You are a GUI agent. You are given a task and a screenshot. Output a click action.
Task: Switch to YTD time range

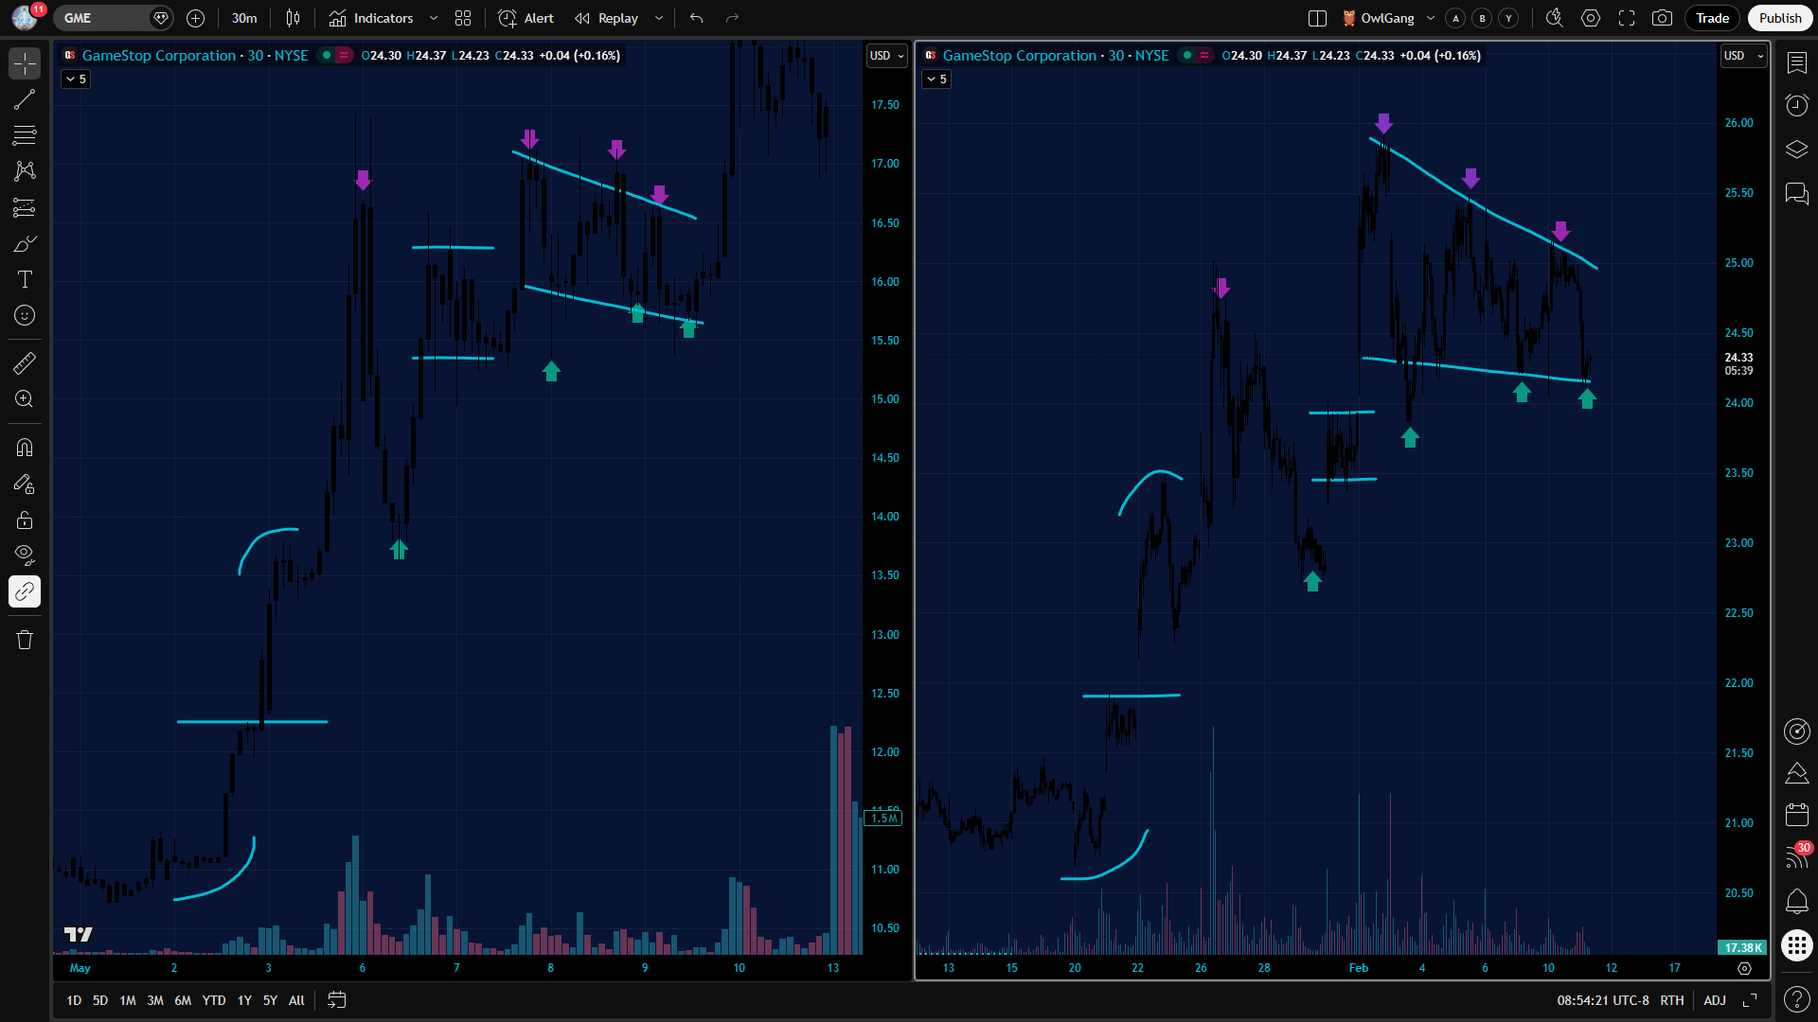tap(214, 1000)
